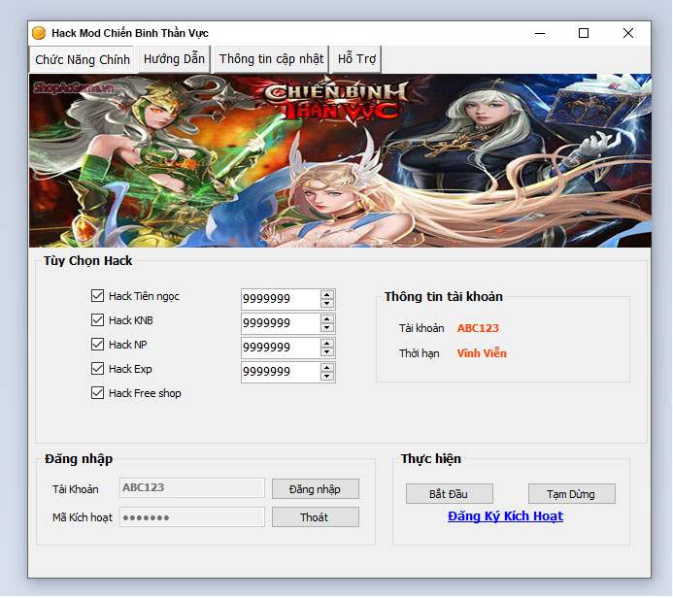Toggle the Hack KNB checkbox
Viewport: 673px width, 598px height.
click(97, 320)
